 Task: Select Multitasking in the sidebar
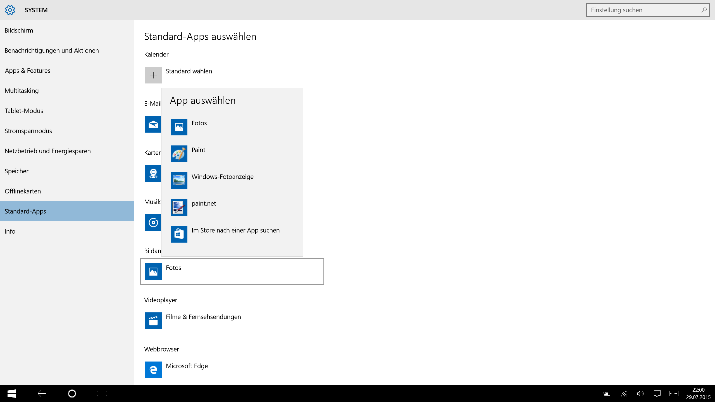coord(67,90)
